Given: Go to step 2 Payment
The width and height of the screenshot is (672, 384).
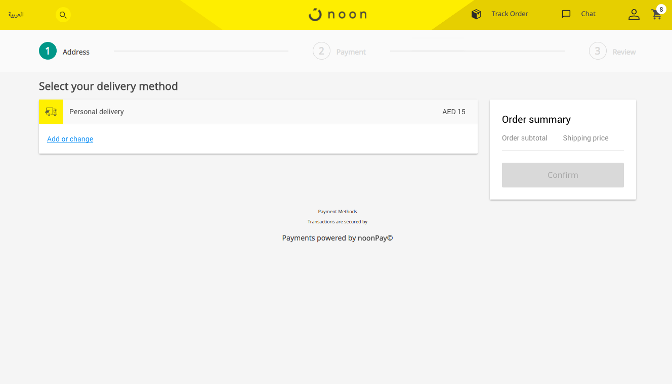Looking at the screenshot, I should click(339, 52).
